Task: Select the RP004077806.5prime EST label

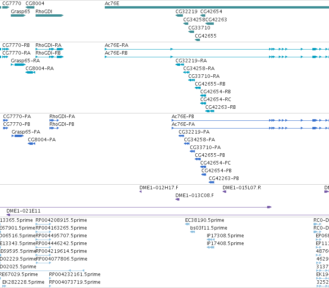Action: pyautogui.click(x=62, y=259)
